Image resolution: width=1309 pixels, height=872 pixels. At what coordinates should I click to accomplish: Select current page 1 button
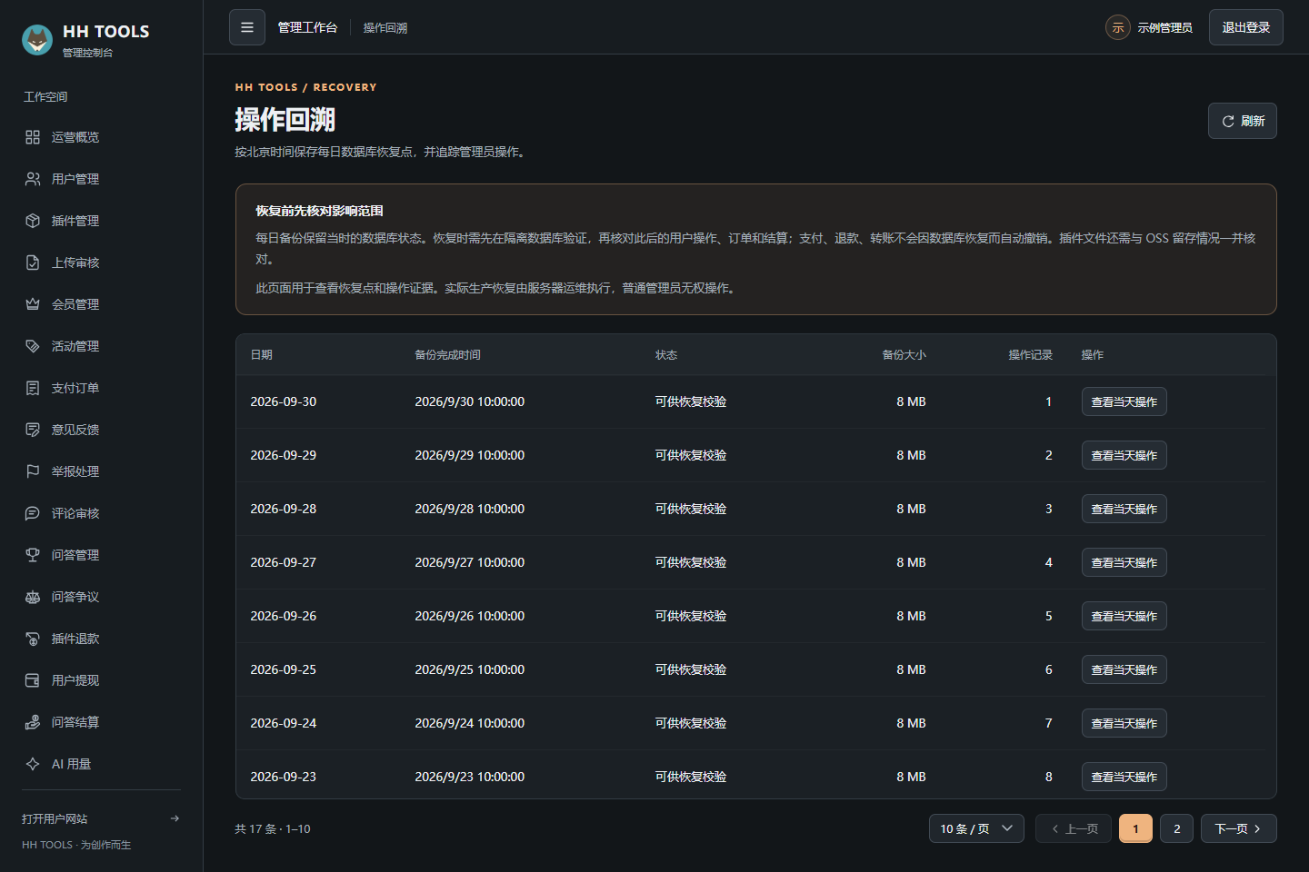[1135, 828]
